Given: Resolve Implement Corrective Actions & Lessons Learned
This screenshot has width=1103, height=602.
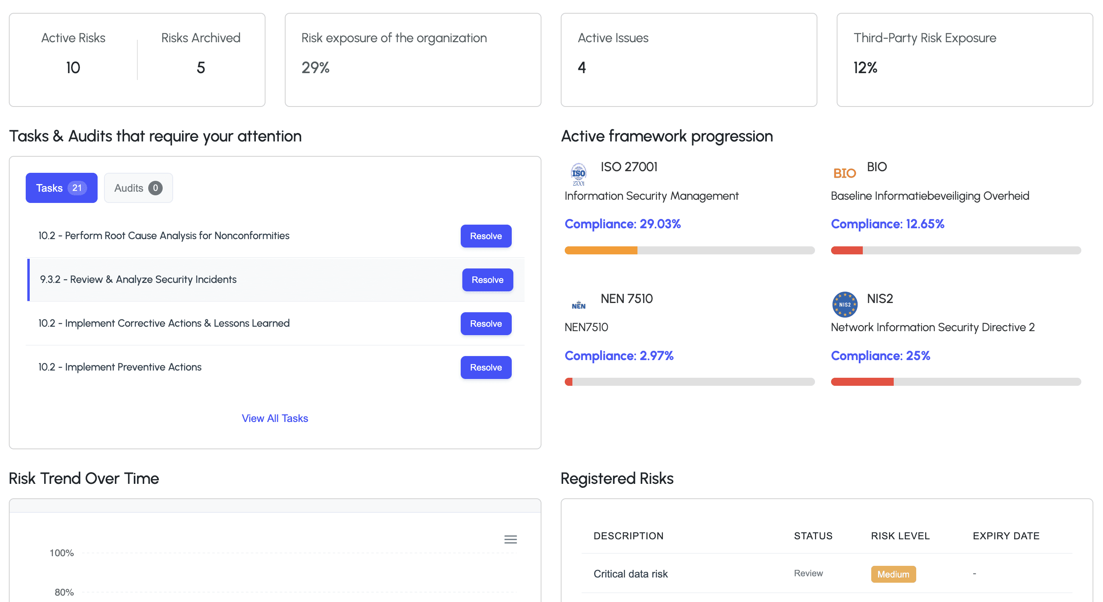Looking at the screenshot, I should click(x=486, y=324).
